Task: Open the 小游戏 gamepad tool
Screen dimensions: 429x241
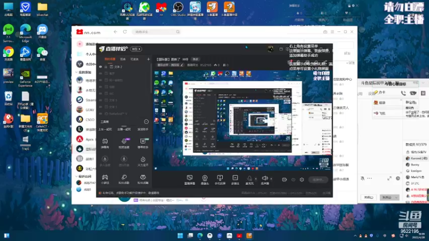Action: [105, 179]
